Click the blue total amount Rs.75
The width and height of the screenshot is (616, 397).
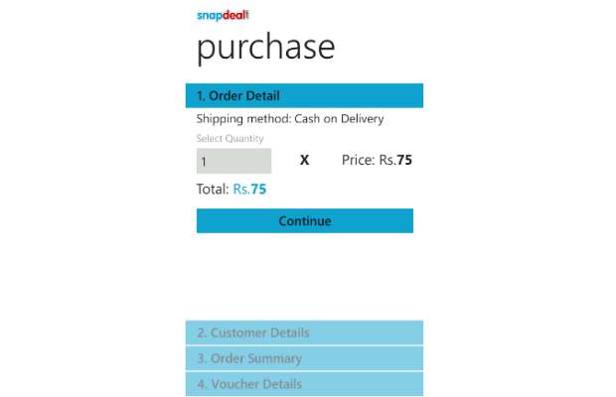tap(249, 190)
